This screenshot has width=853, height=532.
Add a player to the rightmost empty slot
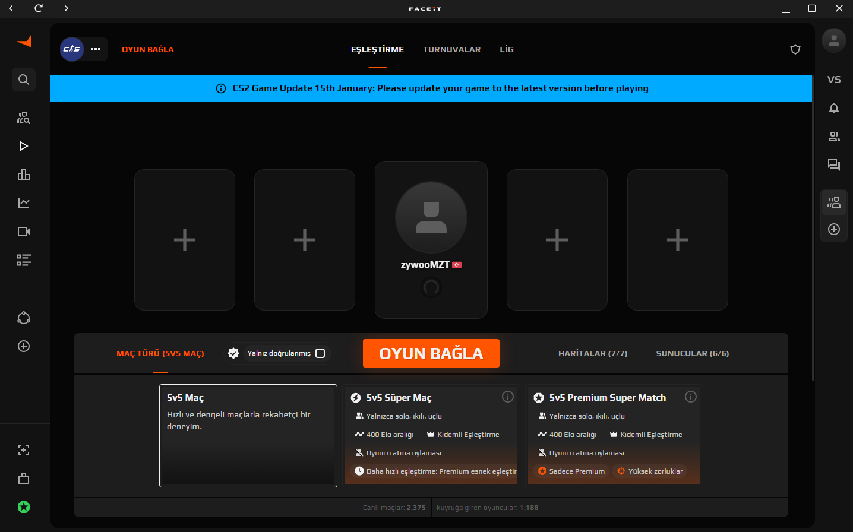point(678,240)
